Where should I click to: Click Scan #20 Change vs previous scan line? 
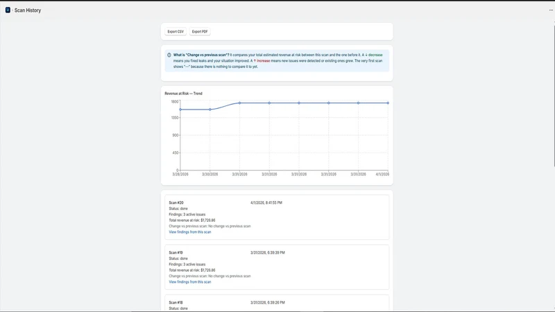pos(210,226)
